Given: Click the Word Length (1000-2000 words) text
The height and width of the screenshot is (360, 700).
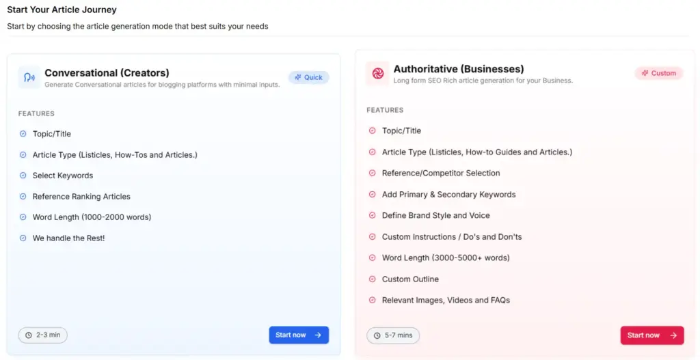Looking at the screenshot, I should coord(92,217).
